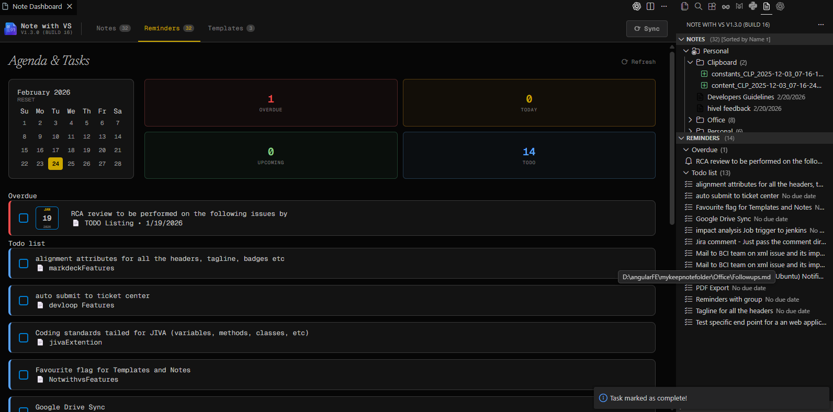Check the auto submit to ticket center checkbox
833x412 pixels.
click(24, 301)
